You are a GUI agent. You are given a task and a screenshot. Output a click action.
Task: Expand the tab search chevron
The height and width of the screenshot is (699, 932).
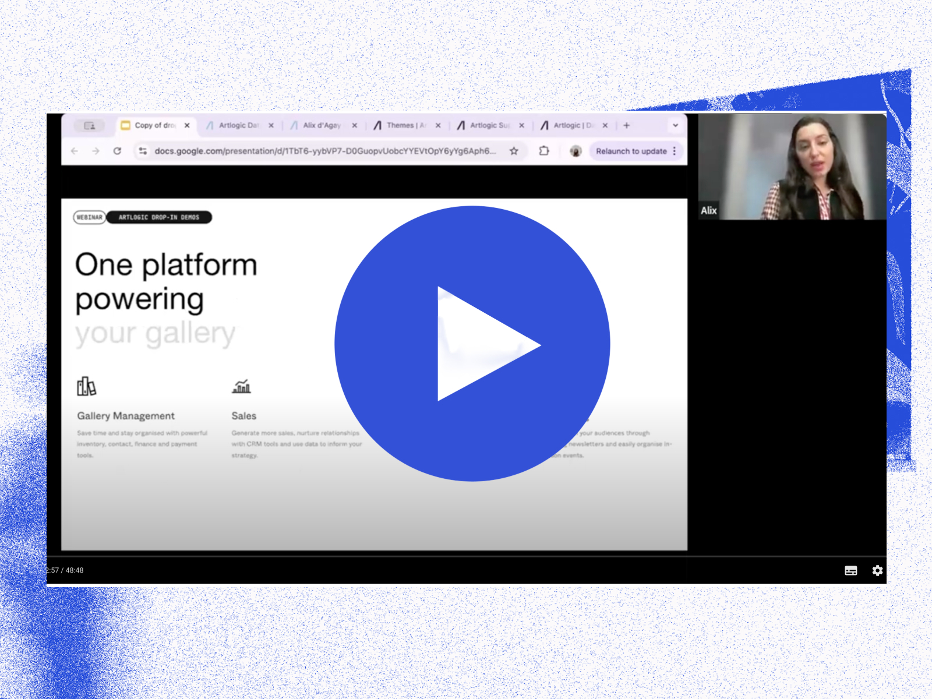click(675, 125)
